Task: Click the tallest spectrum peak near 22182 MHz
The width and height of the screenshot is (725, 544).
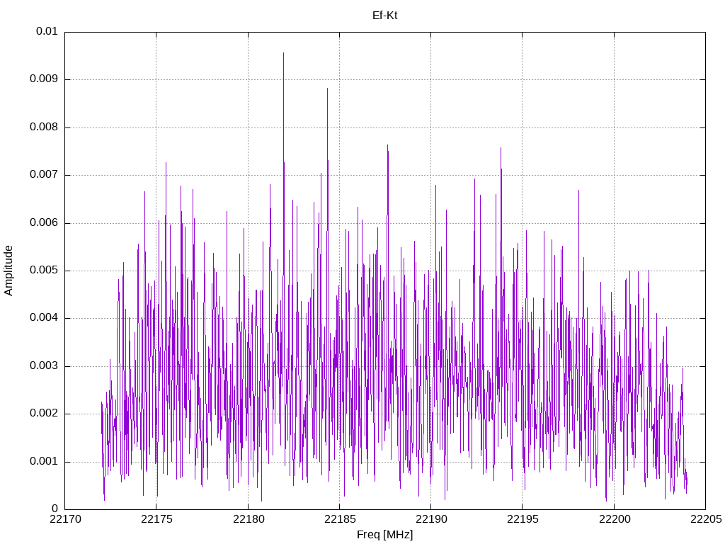Action: point(283,54)
